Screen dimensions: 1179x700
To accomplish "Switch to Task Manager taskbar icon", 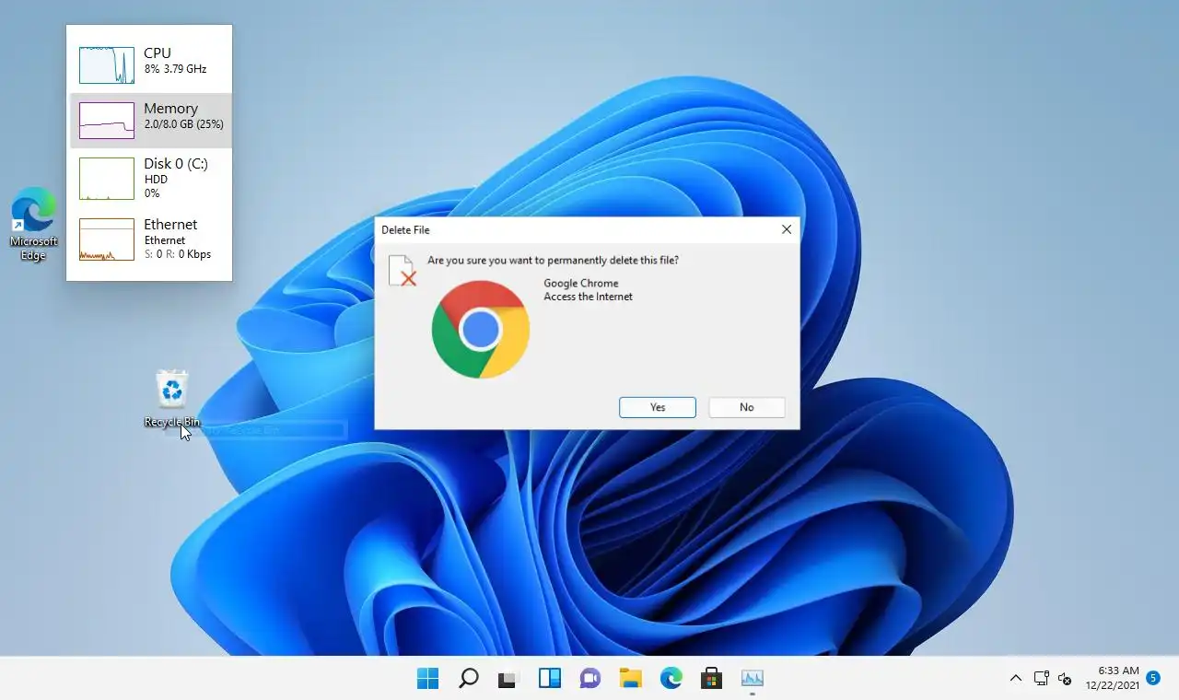I will [x=753, y=679].
